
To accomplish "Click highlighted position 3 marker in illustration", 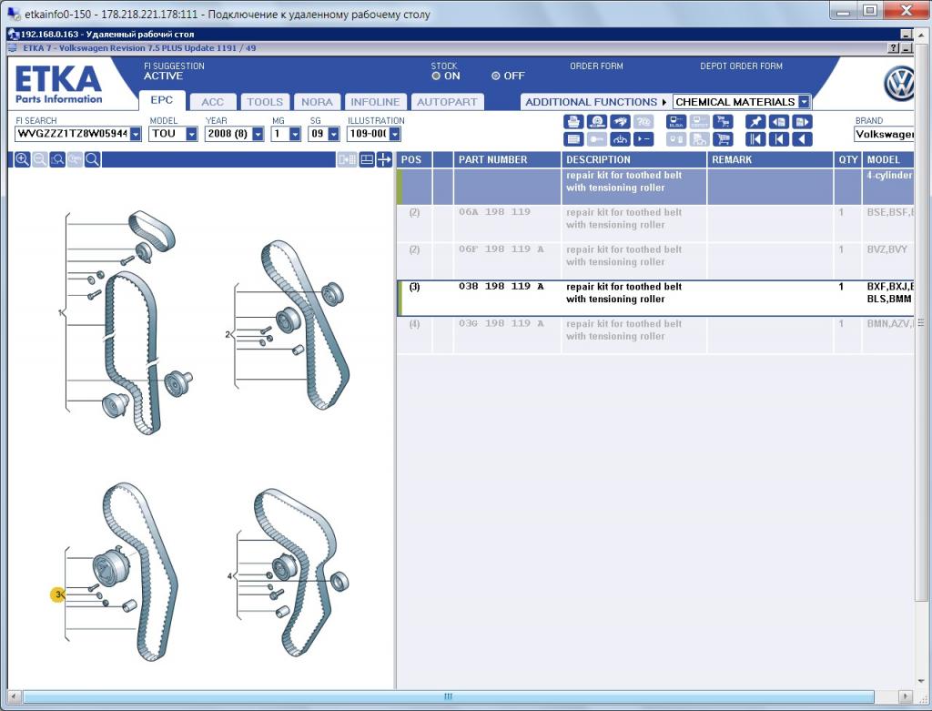I will coord(57,594).
